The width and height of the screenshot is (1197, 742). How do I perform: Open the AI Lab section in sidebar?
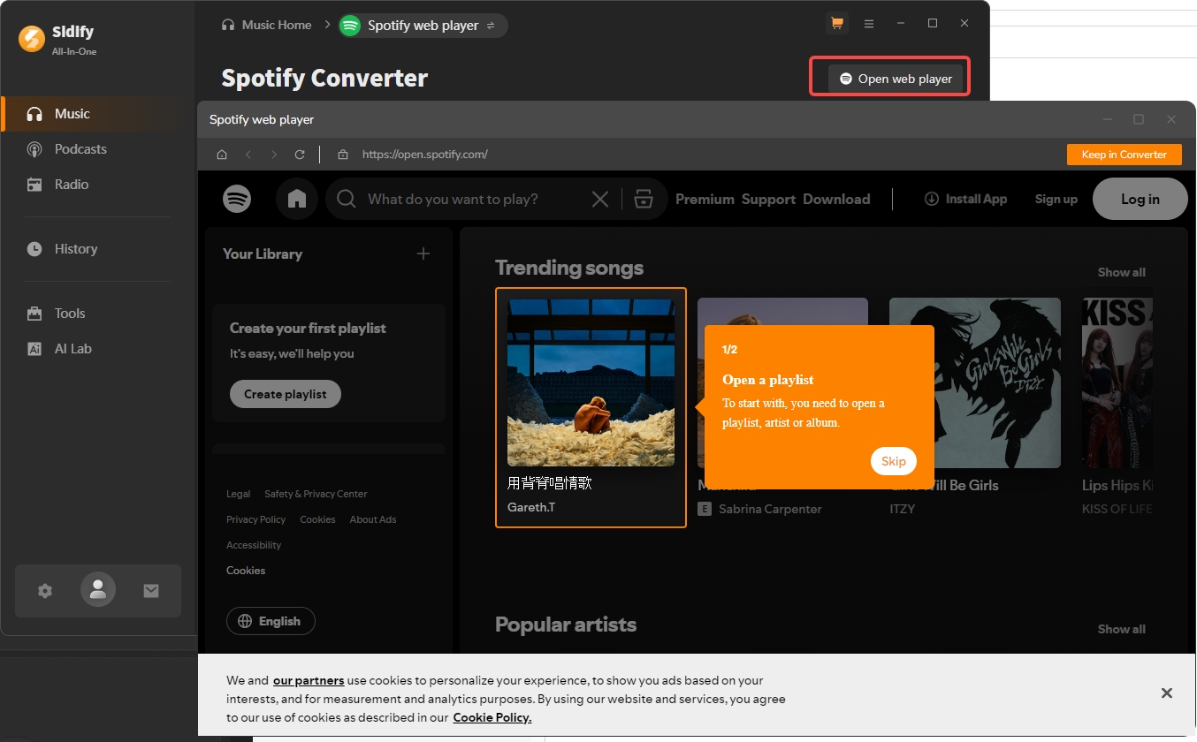98,349
